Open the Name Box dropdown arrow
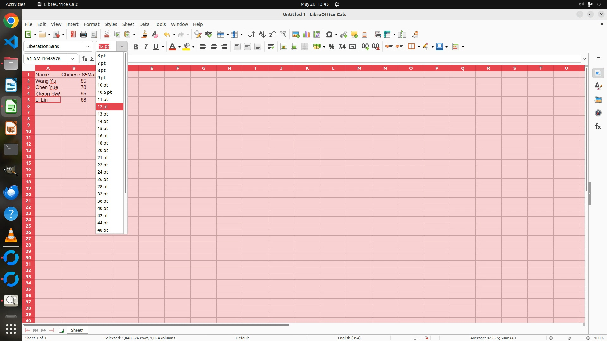 click(x=72, y=59)
